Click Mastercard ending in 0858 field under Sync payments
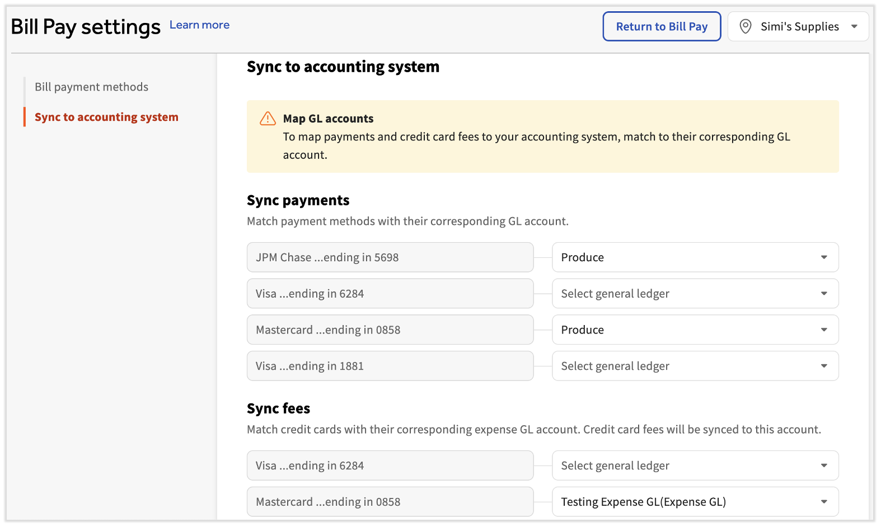The height and width of the screenshot is (527, 881). [x=390, y=330]
